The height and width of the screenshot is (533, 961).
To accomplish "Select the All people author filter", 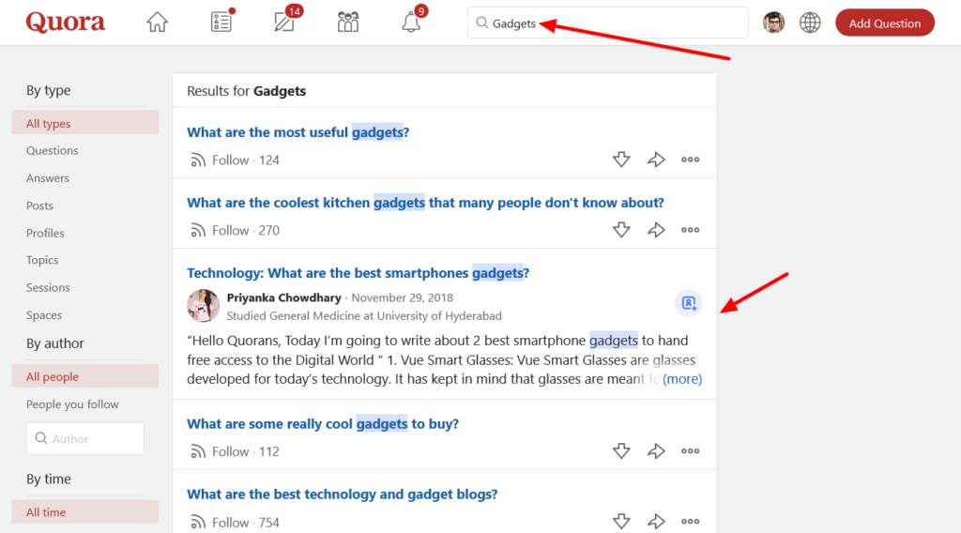I will [x=85, y=376].
